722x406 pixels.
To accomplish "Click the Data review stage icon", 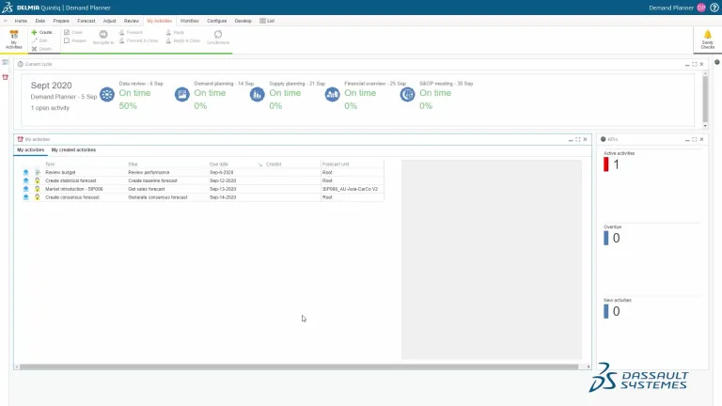I will tap(107, 94).
